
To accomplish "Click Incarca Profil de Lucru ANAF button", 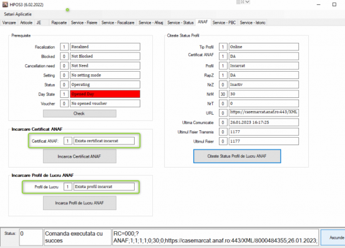I will tap(80, 203).
